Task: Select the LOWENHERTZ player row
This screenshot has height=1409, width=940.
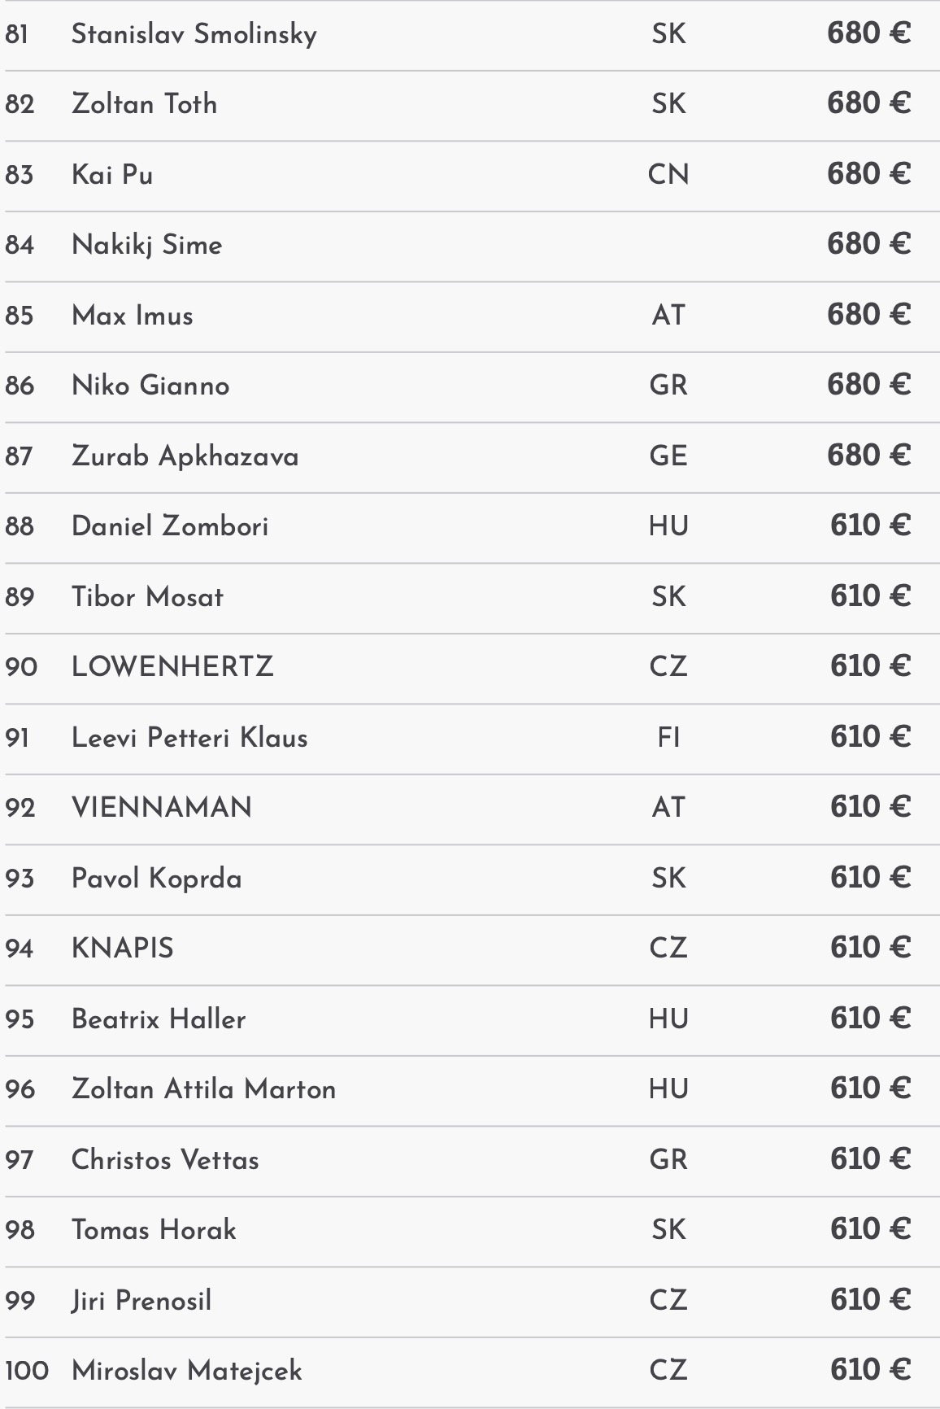Action: point(172,667)
